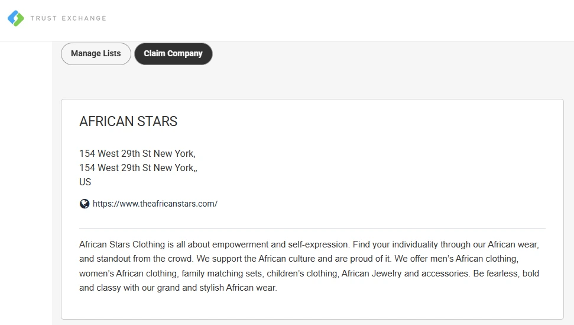
Task: Click the Trust Exchange logo icon
Action: coord(16,18)
